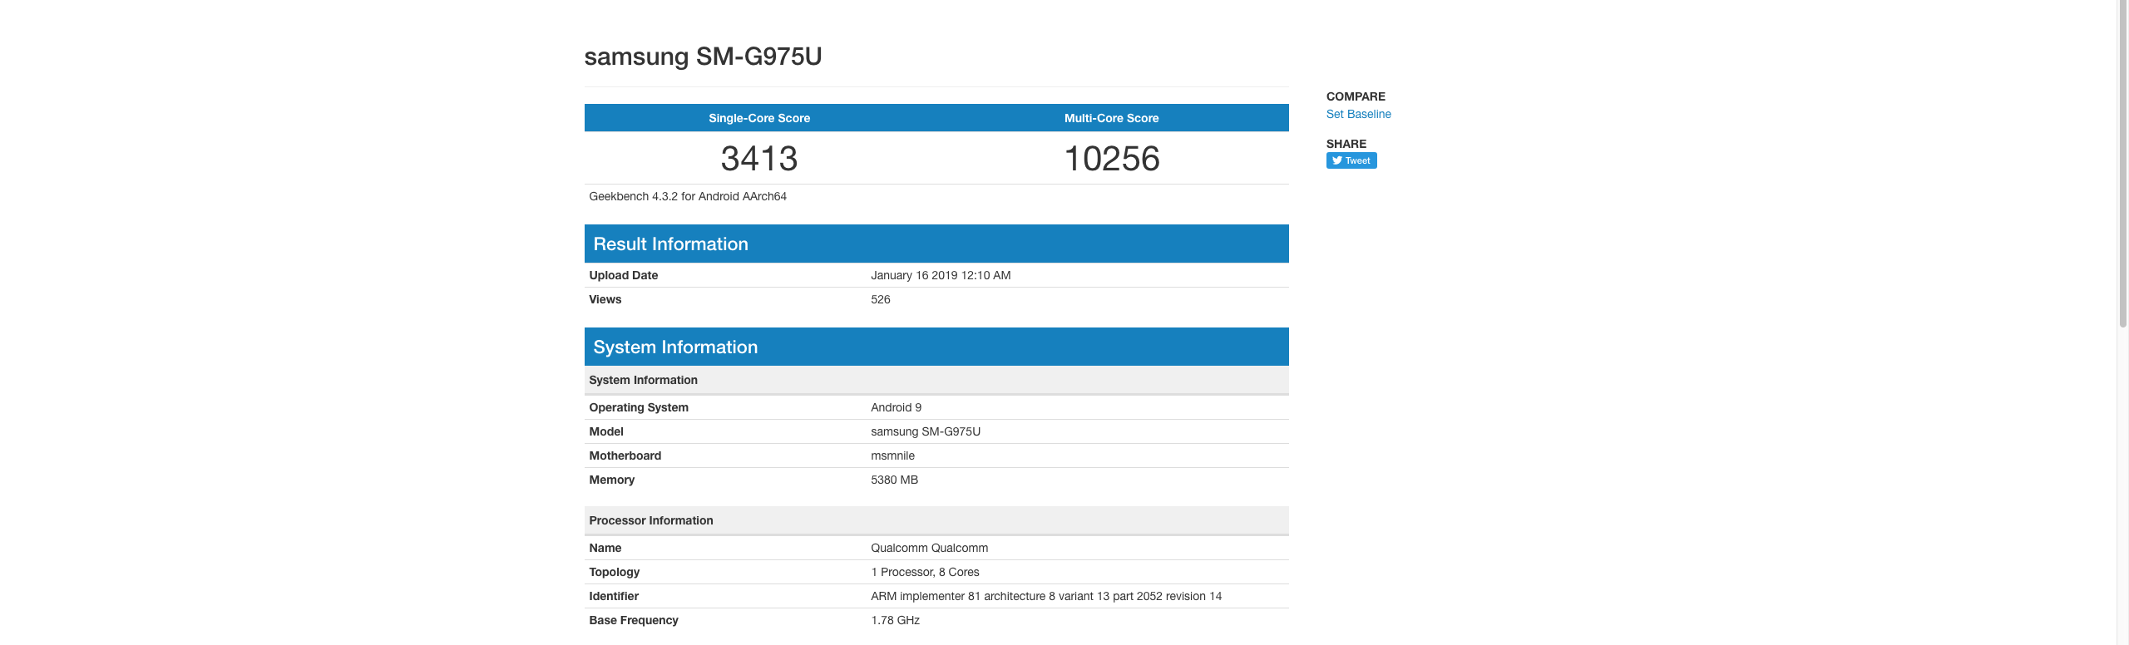Click the upload date January 16 2019
The width and height of the screenshot is (2129, 645).
pos(940,275)
